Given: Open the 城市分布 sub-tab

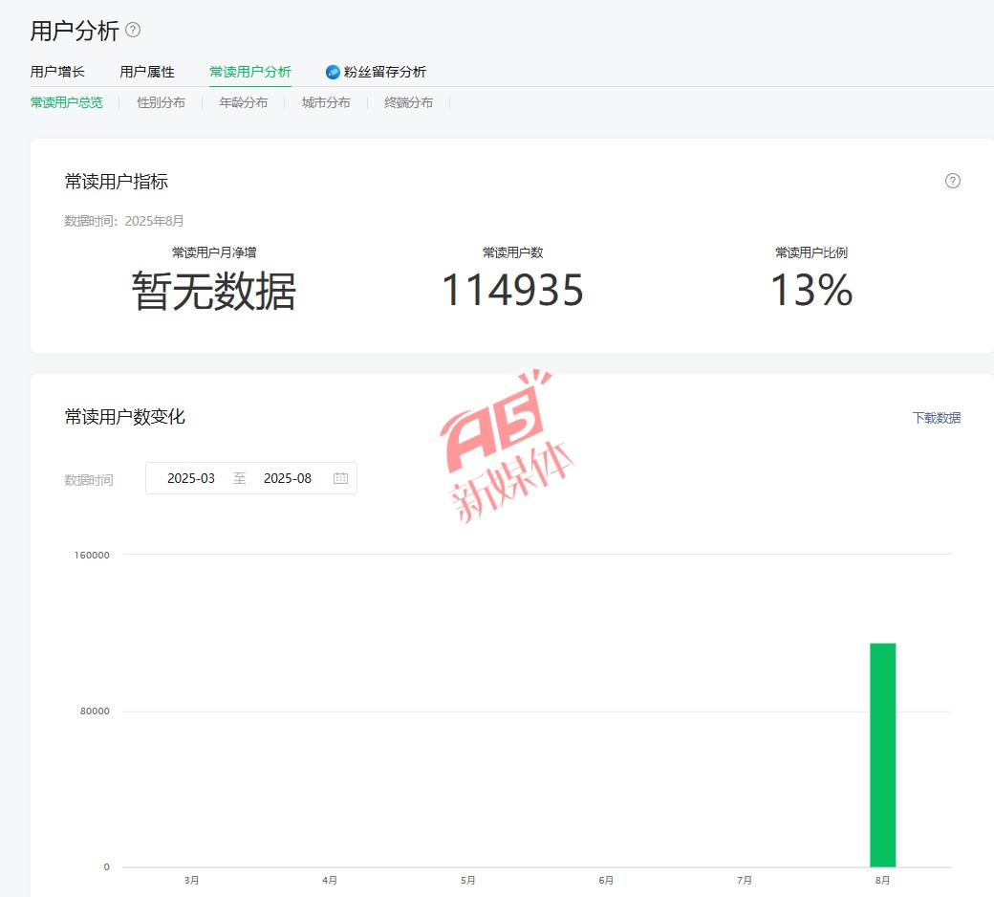Looking at the screenshot, I should pyautogui.click(x=326, y=102).
